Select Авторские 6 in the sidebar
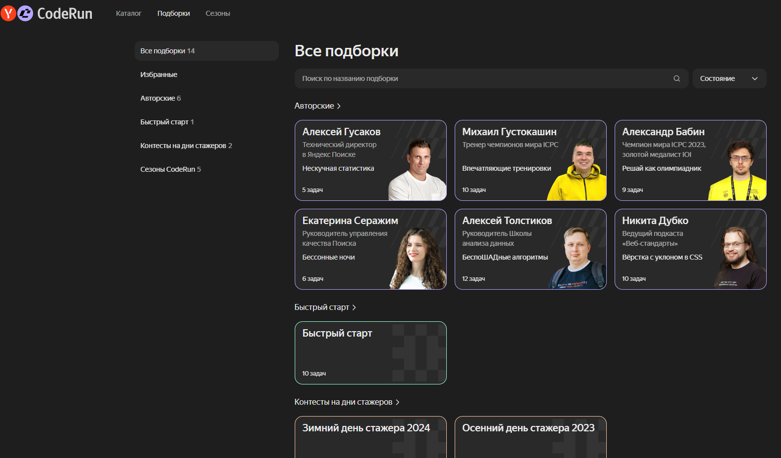Screen dimensions: 781x458 coord(207,98)
